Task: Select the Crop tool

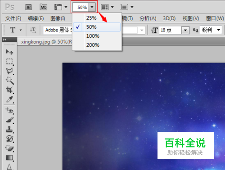Action: [9, 90]
